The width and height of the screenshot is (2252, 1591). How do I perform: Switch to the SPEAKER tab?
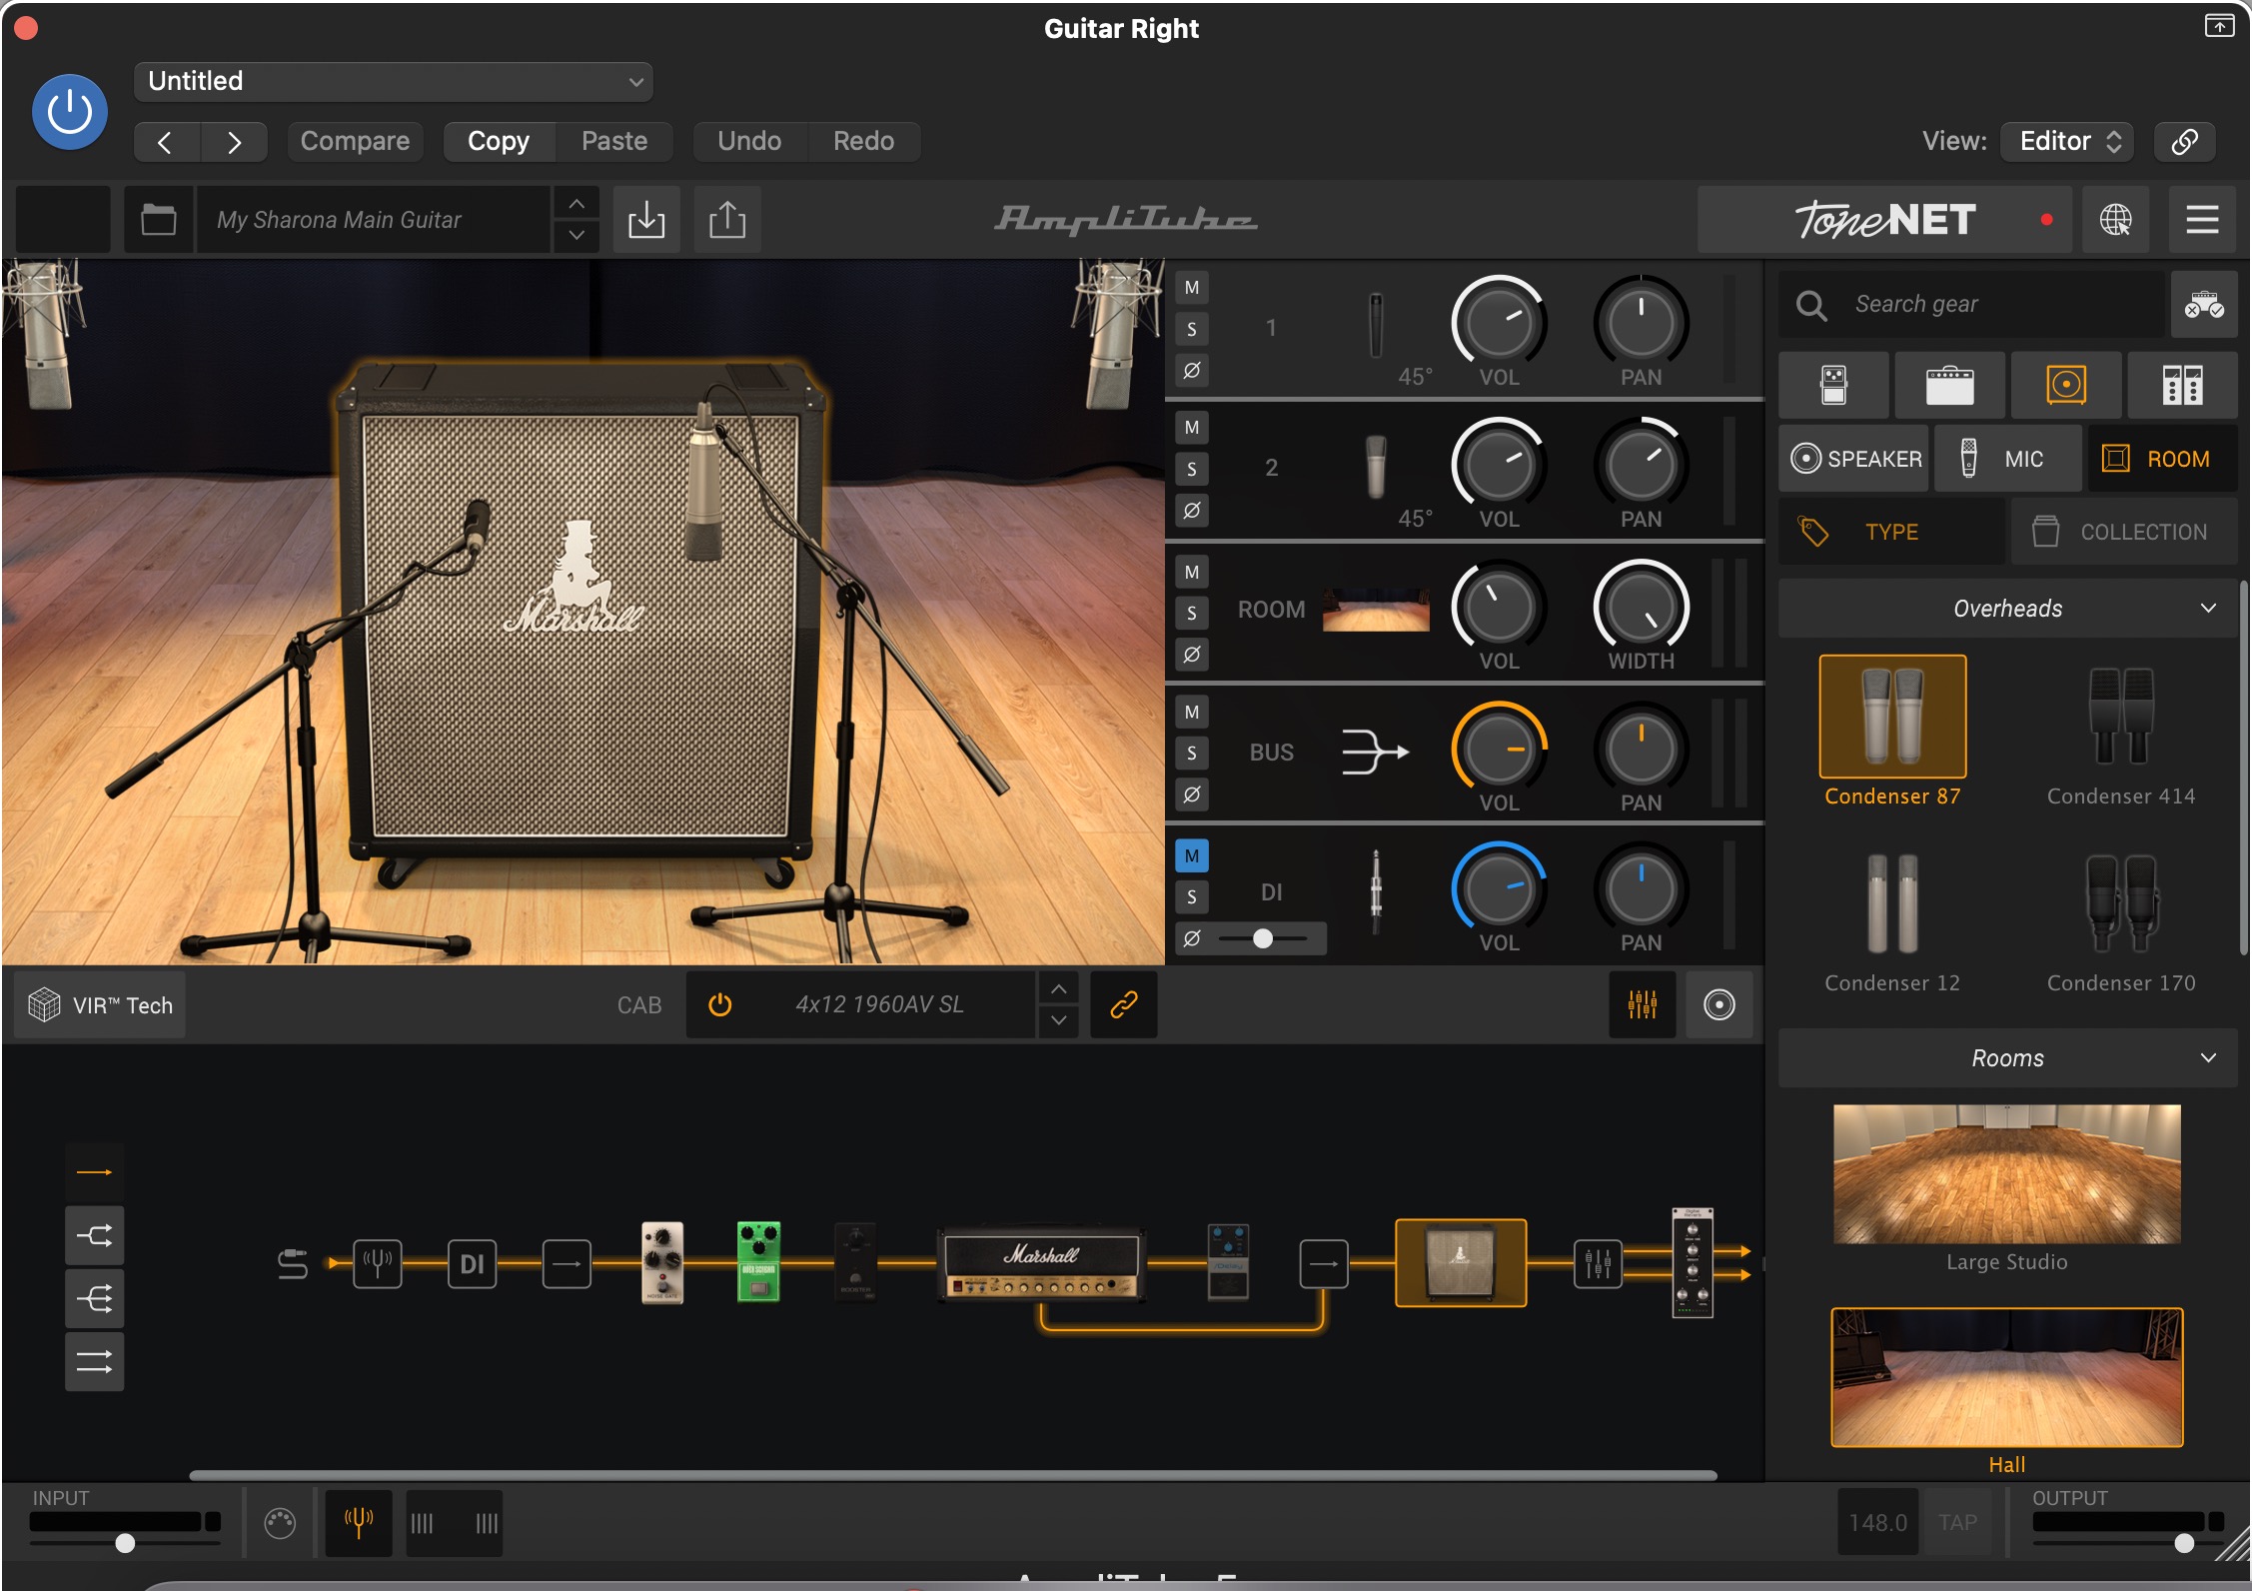coord(1854,459)
